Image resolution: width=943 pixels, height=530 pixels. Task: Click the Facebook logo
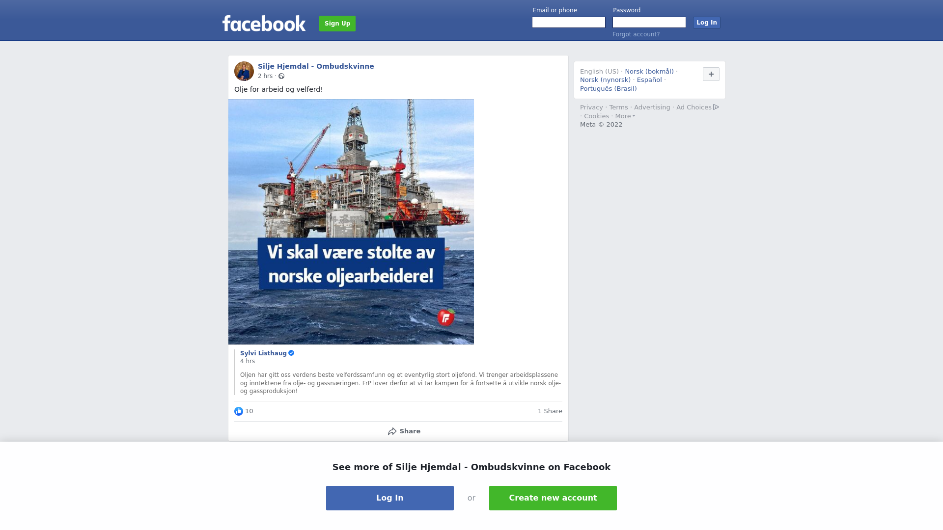tap(264, 23)
